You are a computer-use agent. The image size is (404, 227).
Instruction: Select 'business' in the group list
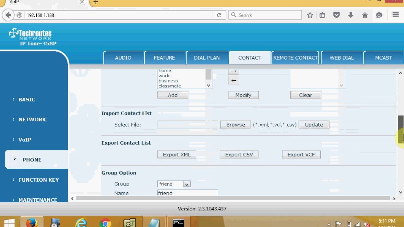(168, 81)
